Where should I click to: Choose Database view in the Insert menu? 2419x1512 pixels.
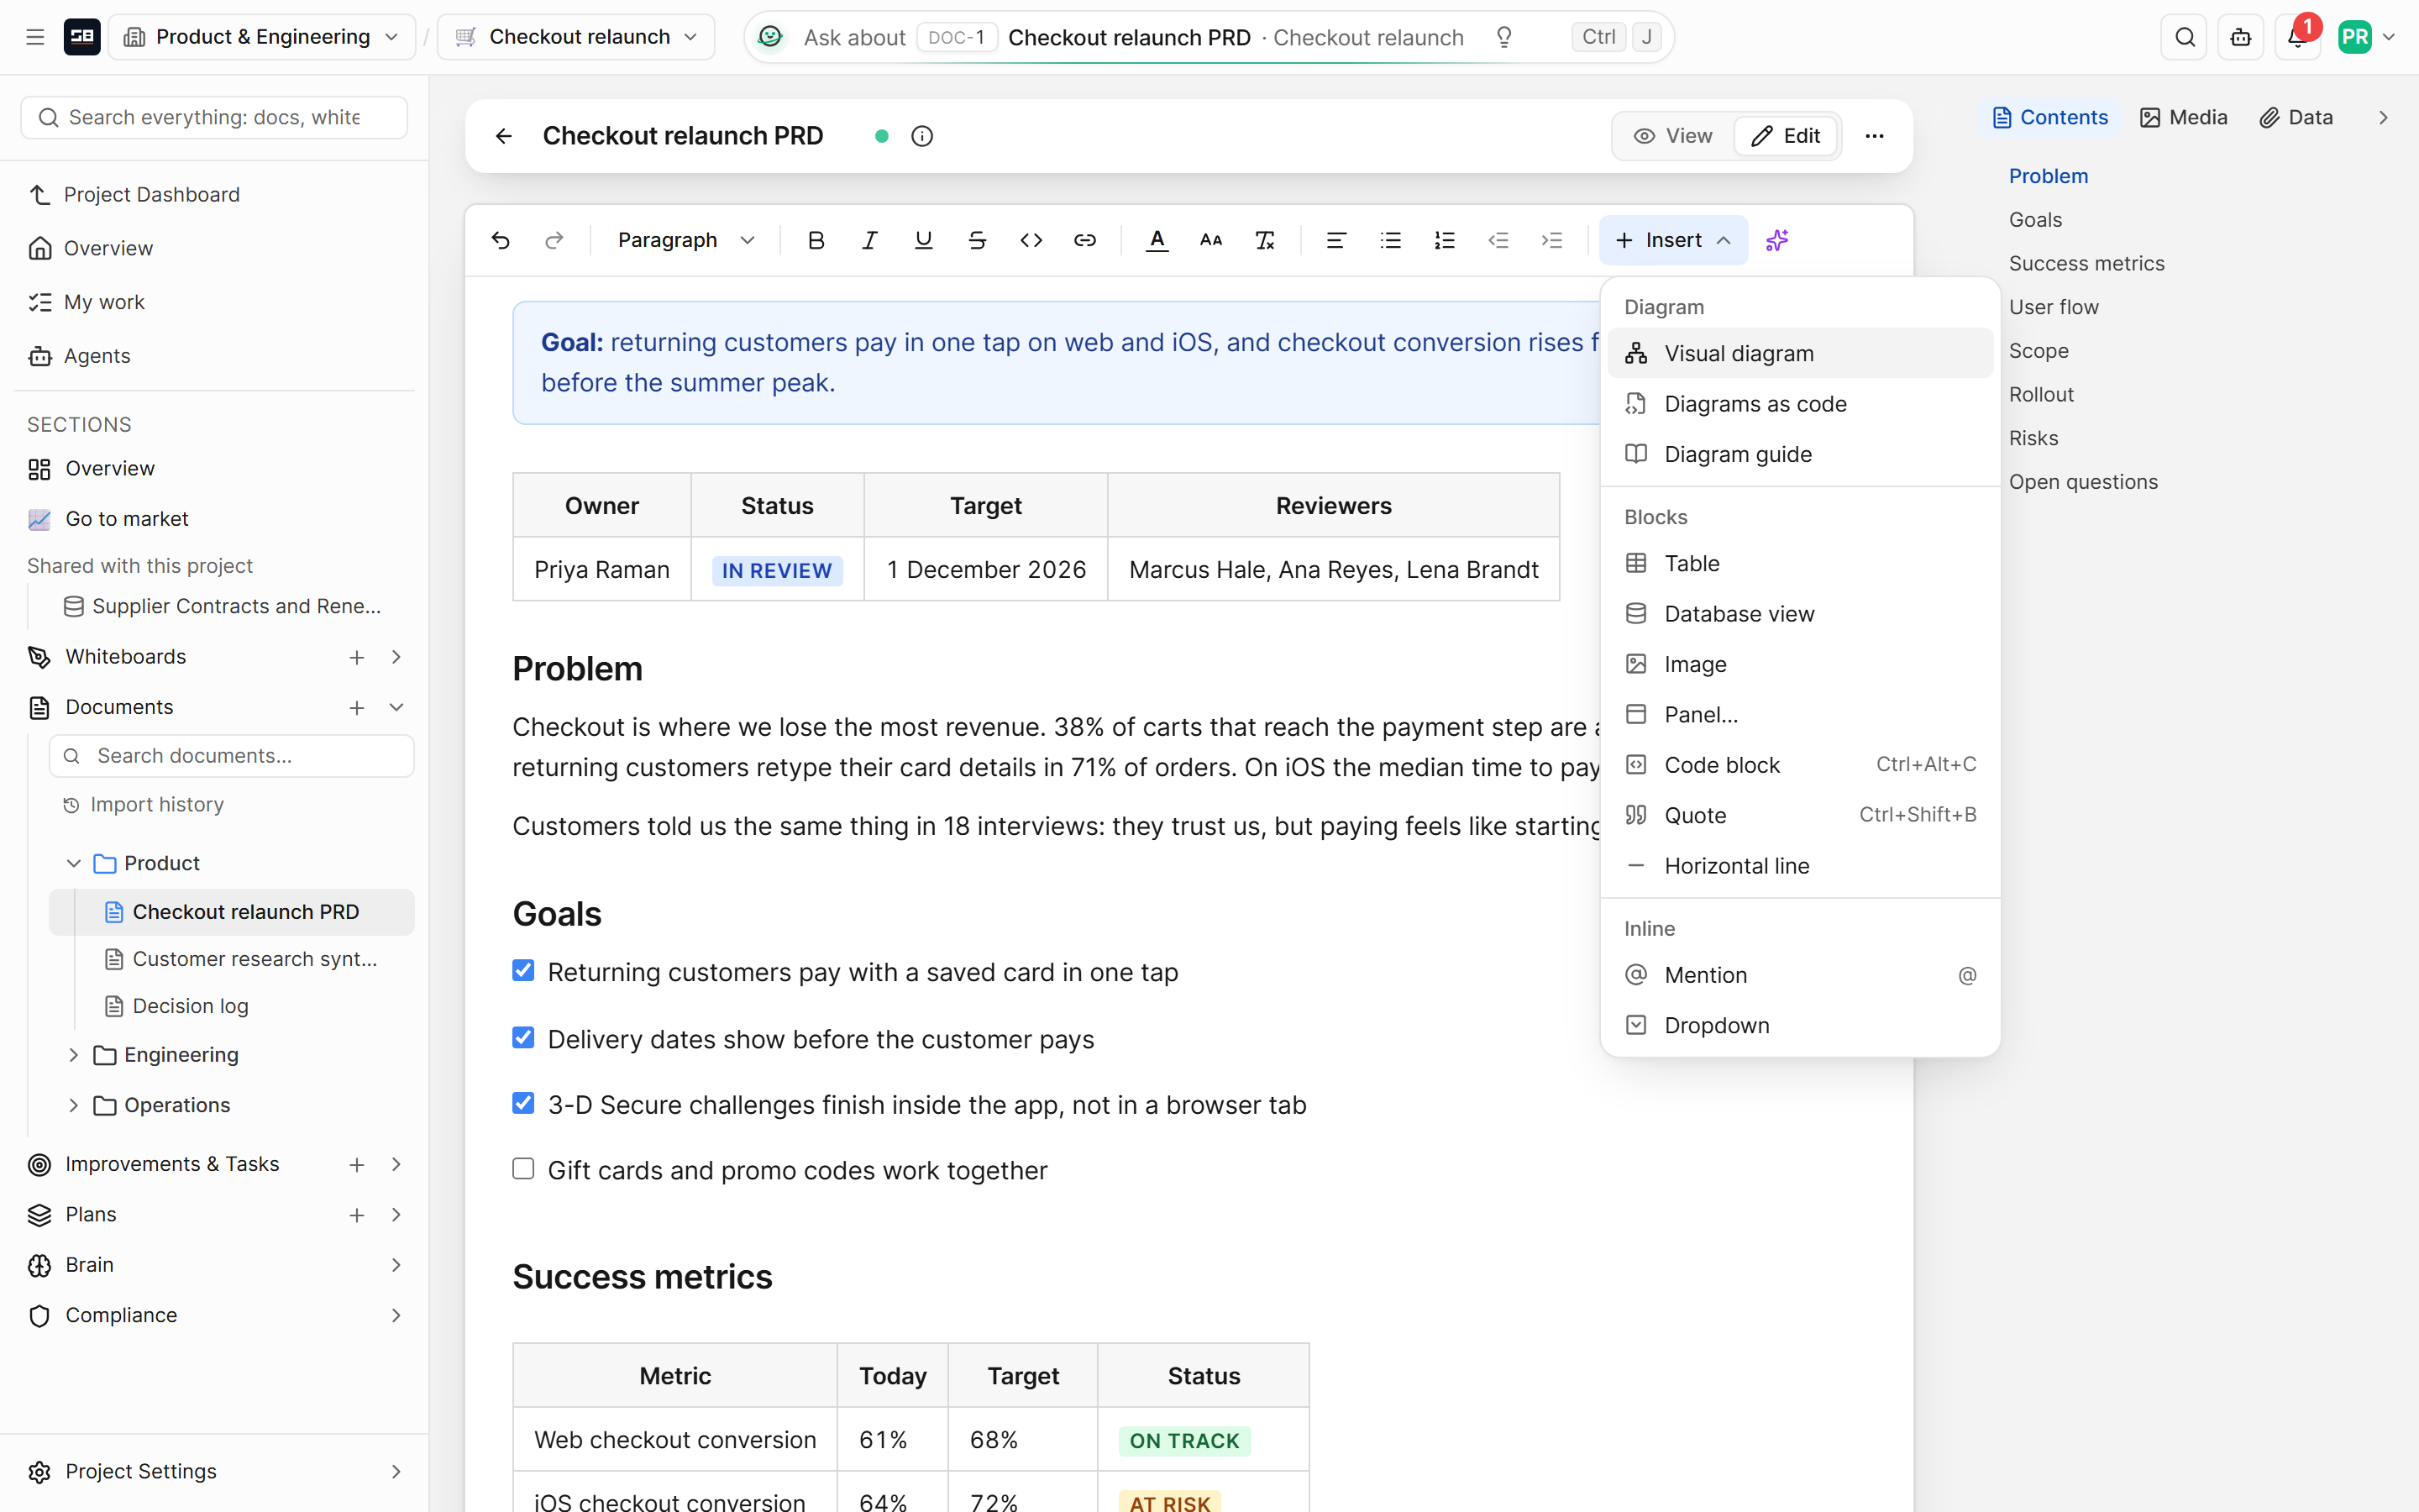click(1800, 614)
